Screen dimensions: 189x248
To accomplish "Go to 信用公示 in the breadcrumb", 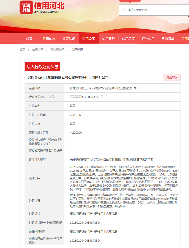I will (x=38, y=50).
